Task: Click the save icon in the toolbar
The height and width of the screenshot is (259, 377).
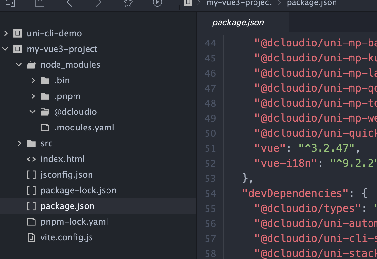Action: click(40, 3)
